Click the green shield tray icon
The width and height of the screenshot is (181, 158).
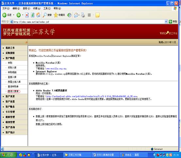tap(167, 155)
